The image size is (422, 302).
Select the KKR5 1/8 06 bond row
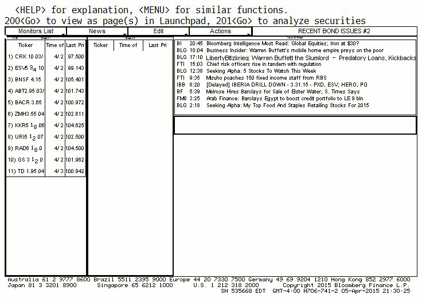pyautogui.click(x=46, y=125)
